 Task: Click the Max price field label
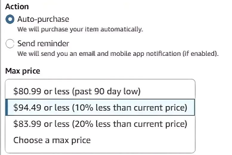coord(23,71)
